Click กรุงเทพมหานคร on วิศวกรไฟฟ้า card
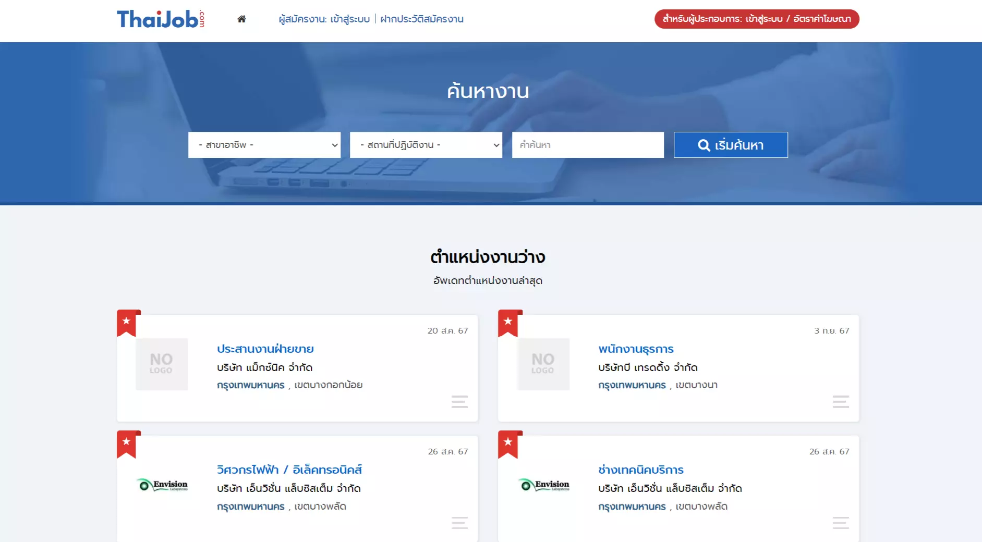982x542 pixels. point(251,507)
